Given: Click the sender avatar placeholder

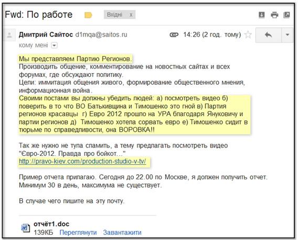Looking at the screenshot, I should tap(9, 35).
